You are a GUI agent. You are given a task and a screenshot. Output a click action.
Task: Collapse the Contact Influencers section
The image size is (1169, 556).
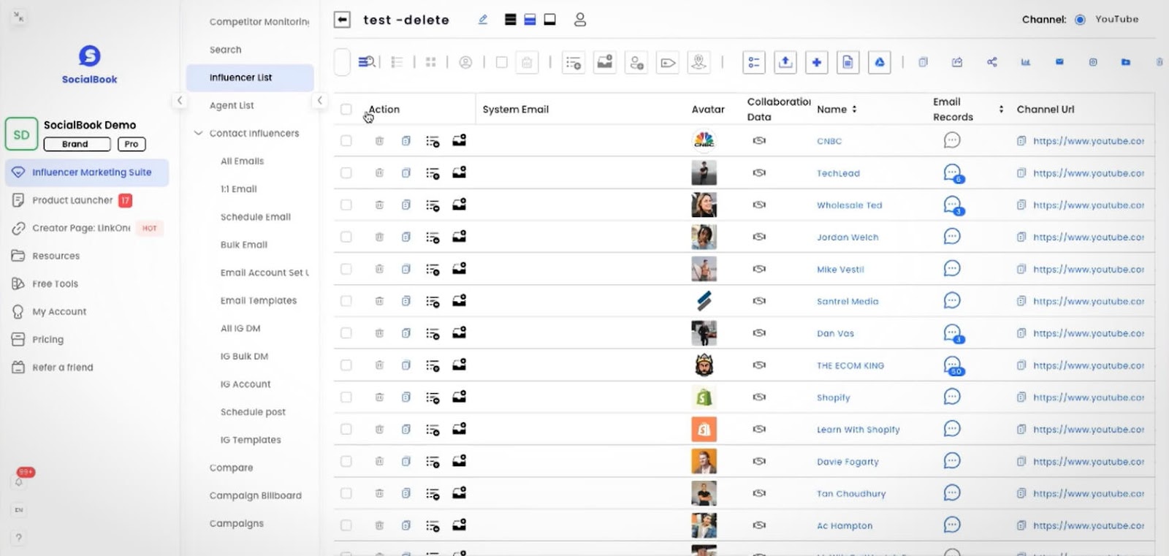(x=198, y=133)
